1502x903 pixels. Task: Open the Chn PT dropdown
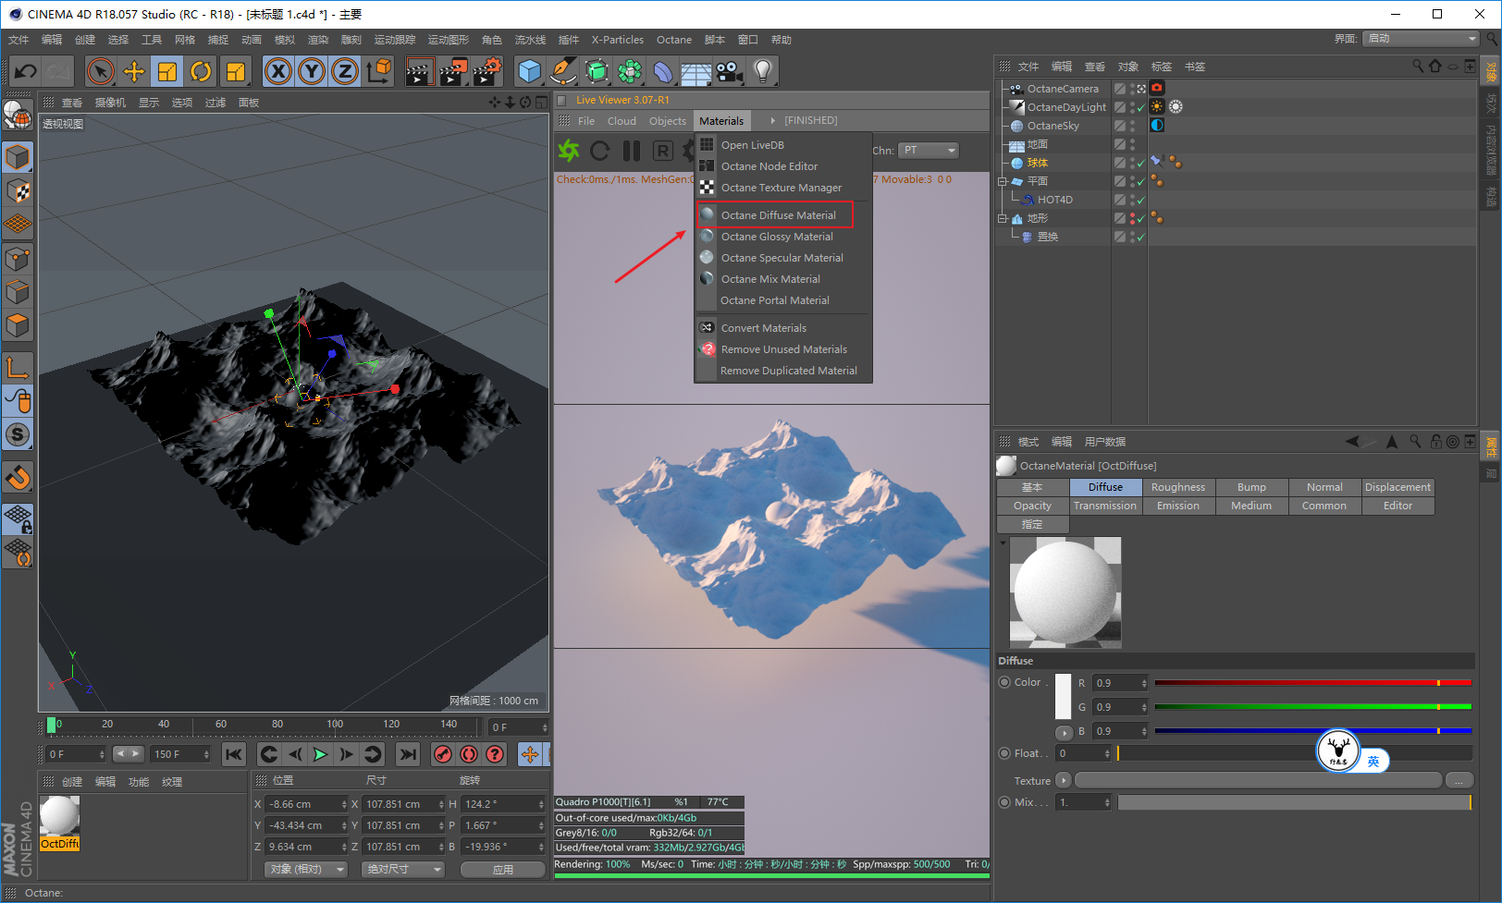(929, 151)
